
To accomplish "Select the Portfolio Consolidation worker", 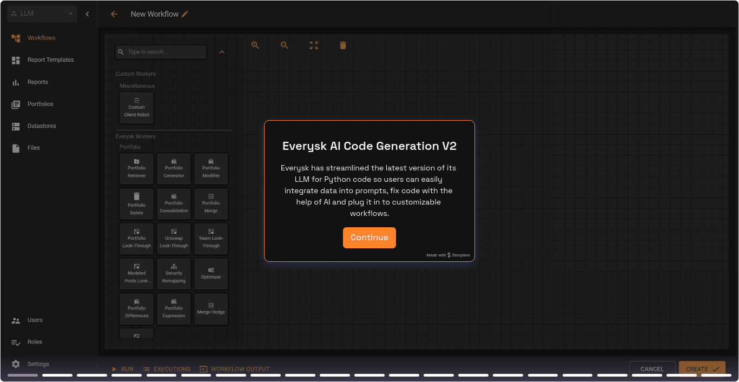I will [x=174, y=204].
